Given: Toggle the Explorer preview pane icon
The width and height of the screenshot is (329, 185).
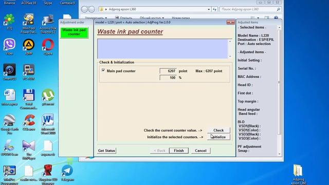Looking at the screenshot, I should (267, 18).
